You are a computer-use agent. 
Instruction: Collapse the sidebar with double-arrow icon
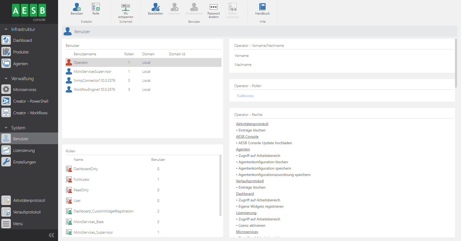(x=51, y=235)
